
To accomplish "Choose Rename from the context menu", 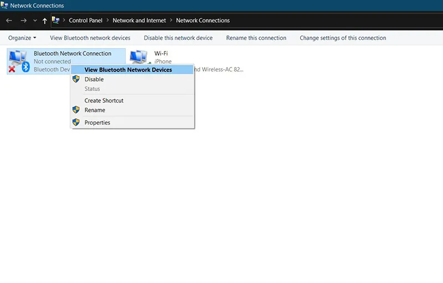I will [x=95, y=110].
